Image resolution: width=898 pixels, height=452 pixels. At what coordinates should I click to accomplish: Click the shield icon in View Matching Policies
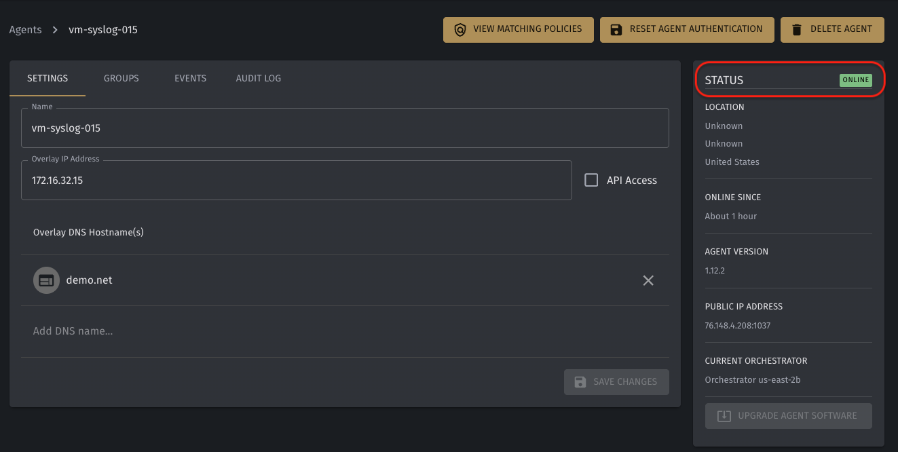click(x=460, y=30)
